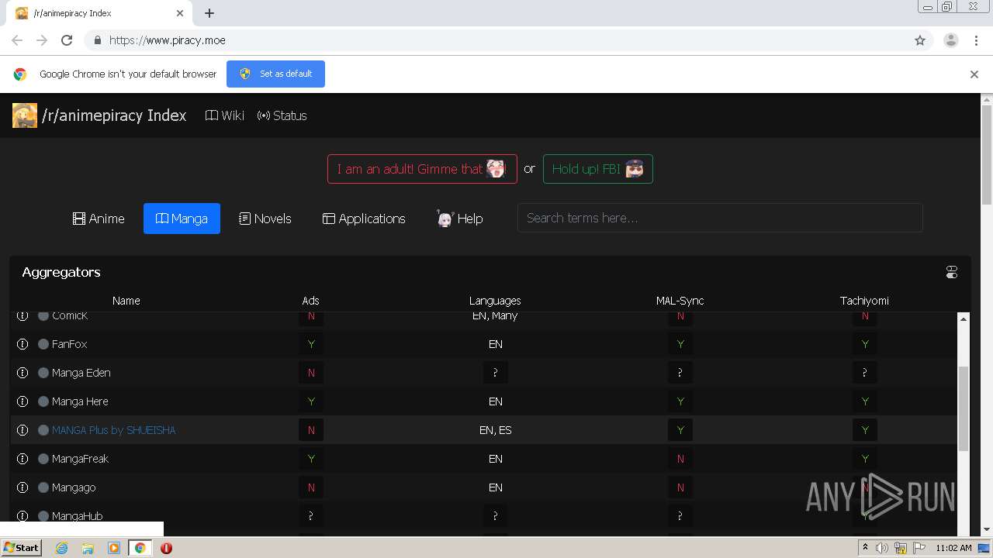Viewport: 993px width, 558px height.
Task: Open Chrome profile avatar menu
Action: click(x=951, y=40)
